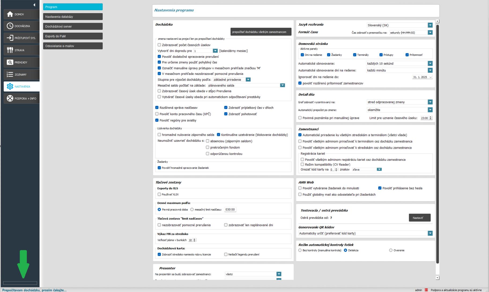The image size is (489, 292).
Task: Open Nastavenia databázy tab
Action: (73, 17)
